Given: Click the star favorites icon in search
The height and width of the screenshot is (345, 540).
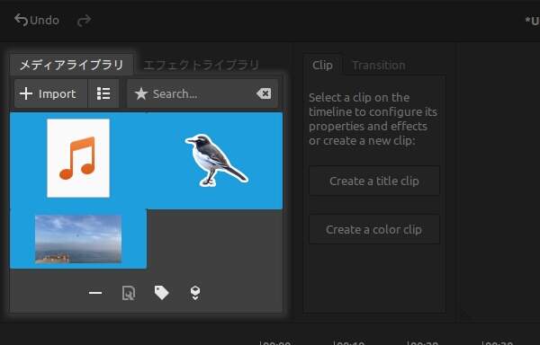Looking at the screenshot, I should 141,93.
